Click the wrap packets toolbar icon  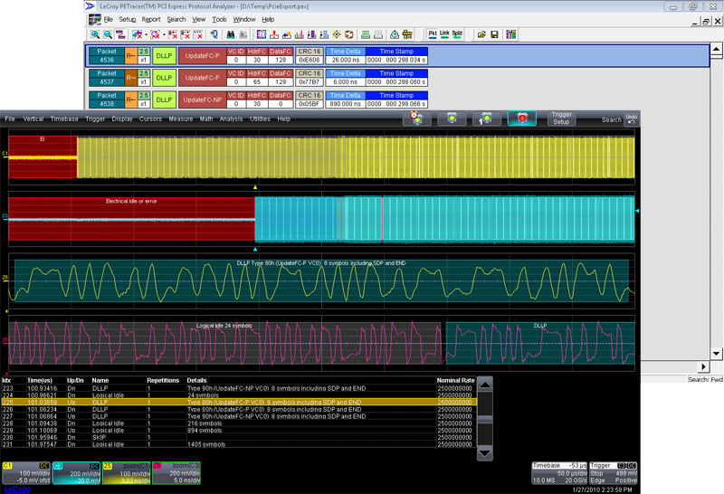tap(120, 34)
